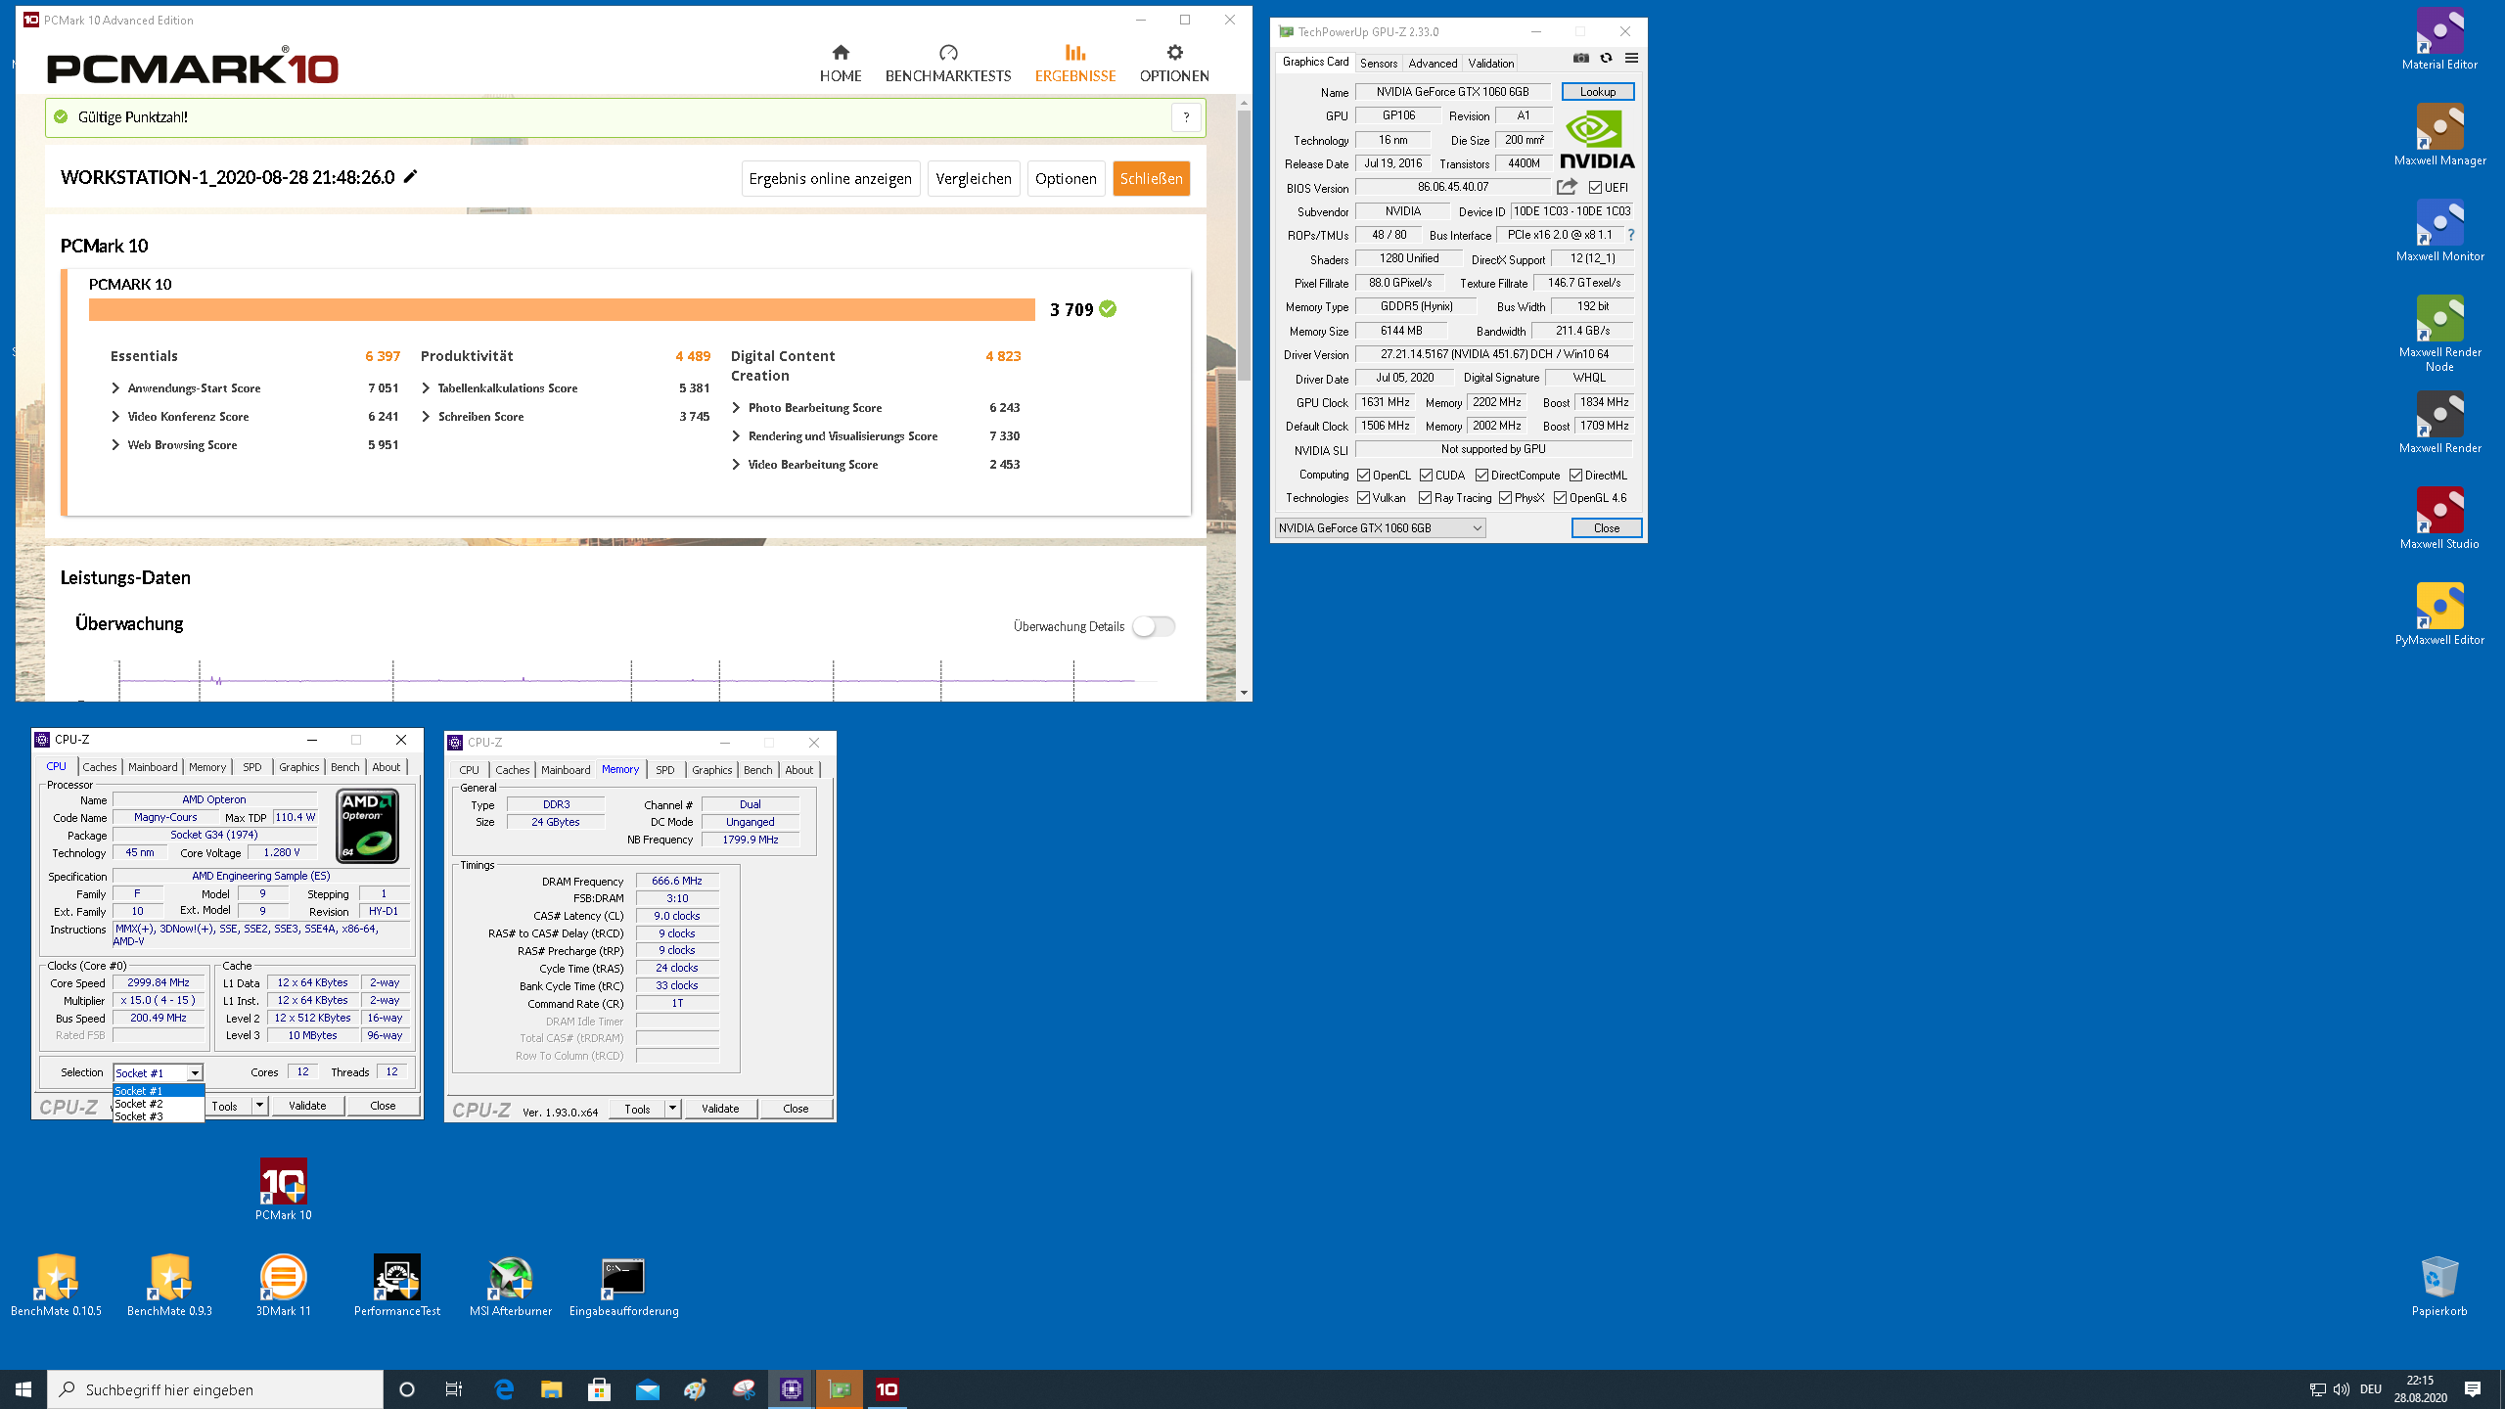
Task: Open PerformanceTest desktop shortcut
Action: (x=397, y=1285)
